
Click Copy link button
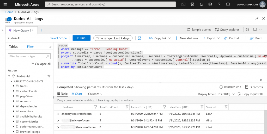click(158, 38)
